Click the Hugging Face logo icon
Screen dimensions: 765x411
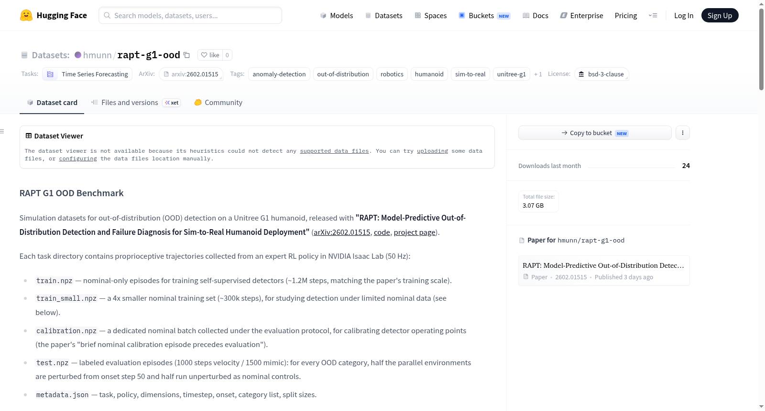pos(26,15)
